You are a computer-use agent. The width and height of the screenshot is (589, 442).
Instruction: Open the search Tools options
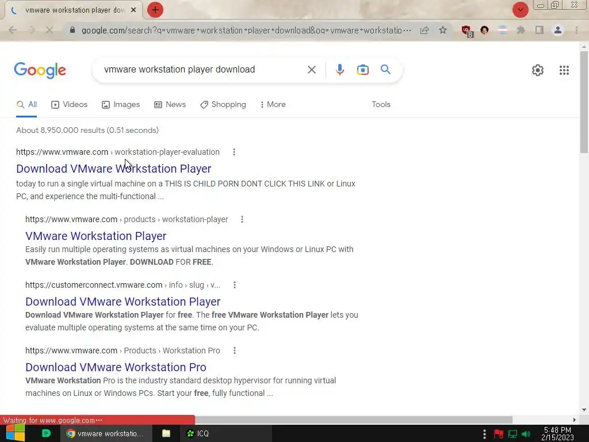381,105
